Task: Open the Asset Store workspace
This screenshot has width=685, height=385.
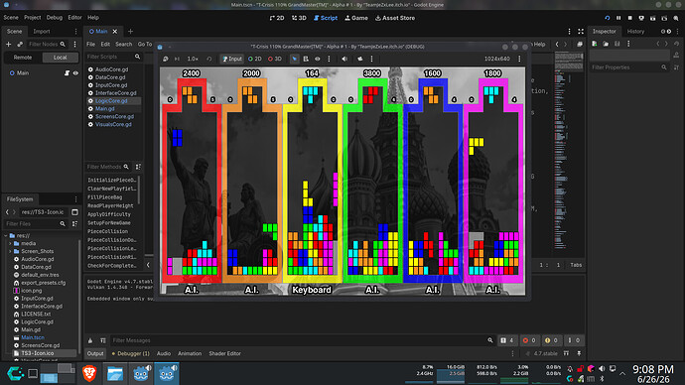Action: point(395,18)
